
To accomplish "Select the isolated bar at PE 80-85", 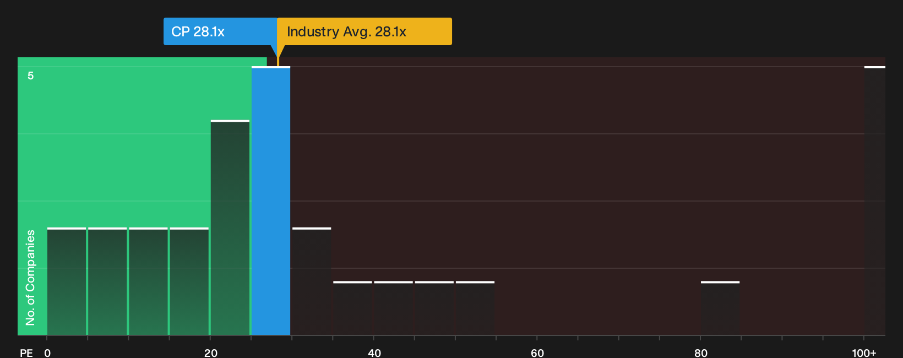I will click(x=720, y=308).
